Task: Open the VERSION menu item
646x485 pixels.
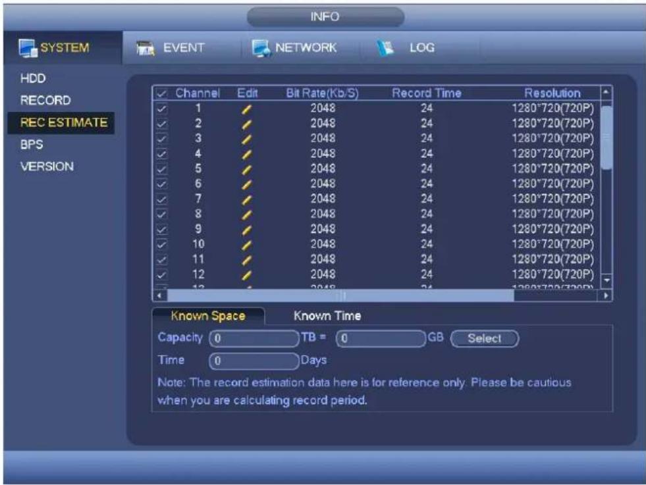Action: point(47,166)
